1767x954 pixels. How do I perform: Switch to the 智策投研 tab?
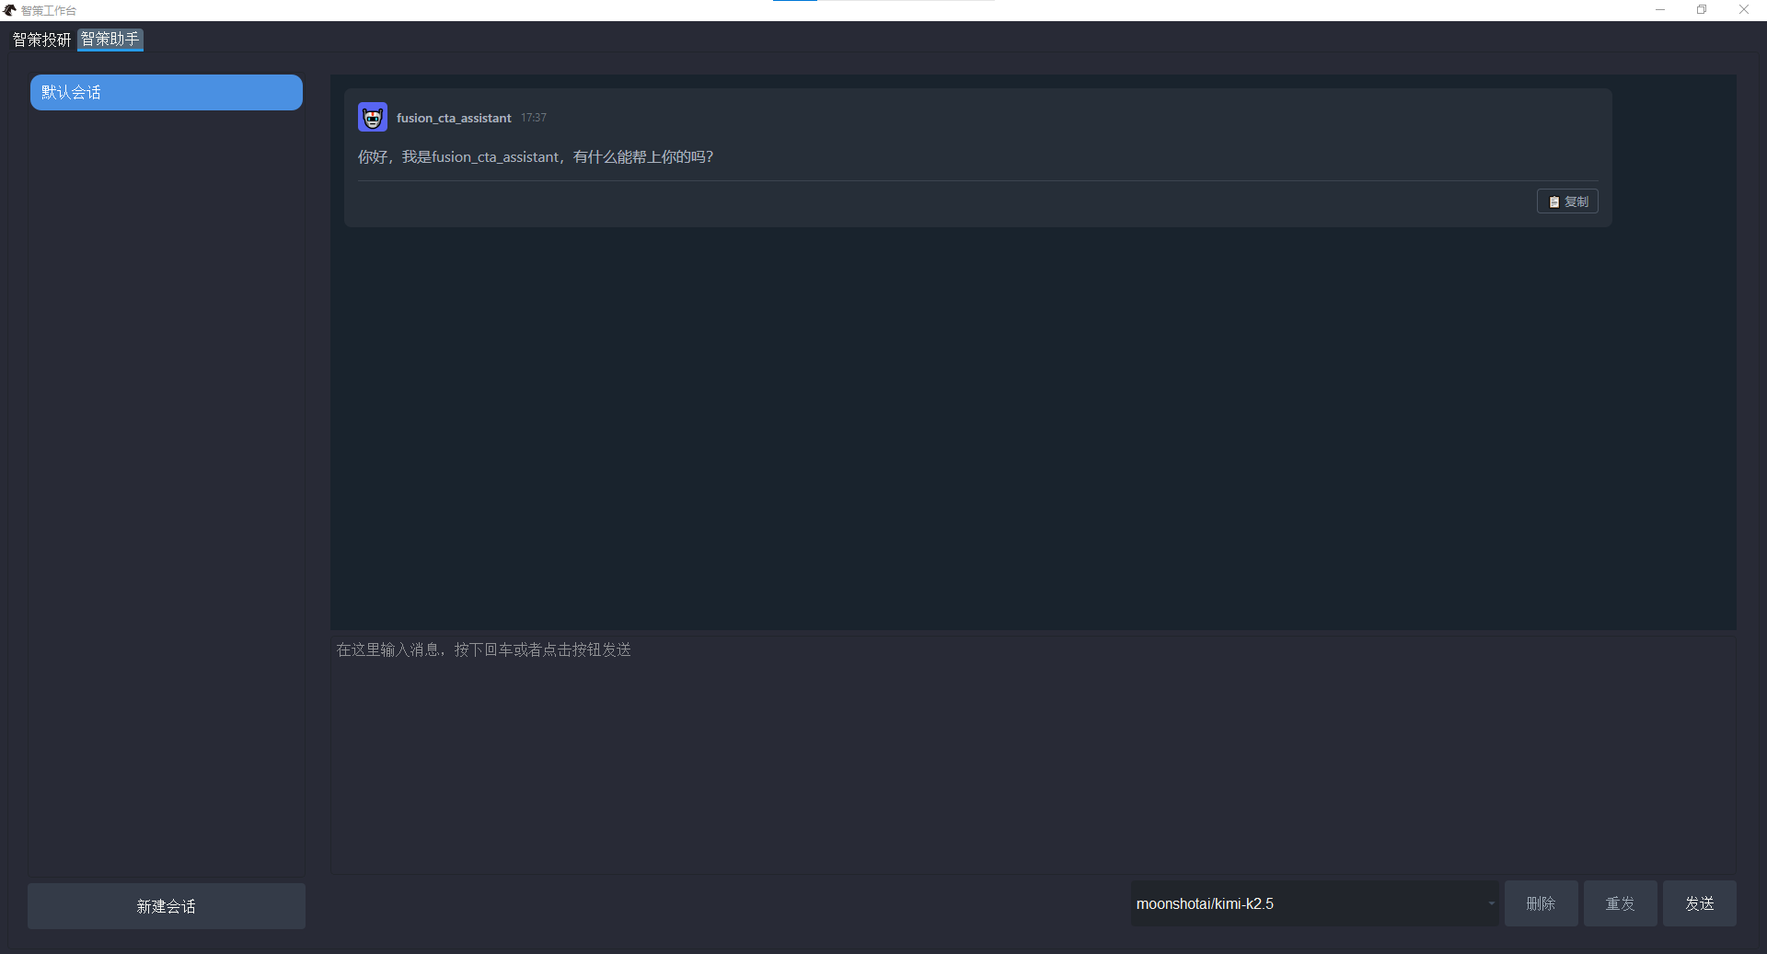pos(41,40)
